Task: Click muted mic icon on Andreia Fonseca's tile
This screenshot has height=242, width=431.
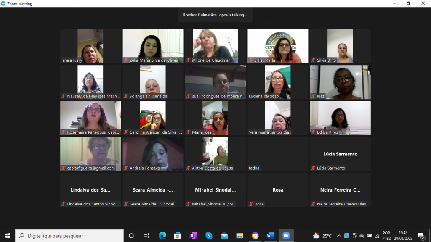Action: point(126,168)
